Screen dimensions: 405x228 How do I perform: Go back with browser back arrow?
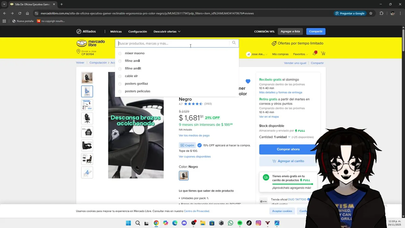(4, 13)
